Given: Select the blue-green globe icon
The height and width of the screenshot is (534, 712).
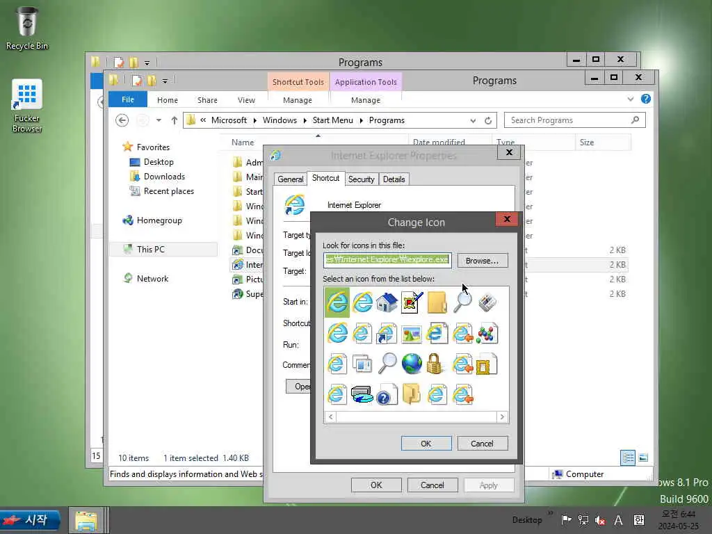Looking at the screenshot, I should click(x=412, y=364).
